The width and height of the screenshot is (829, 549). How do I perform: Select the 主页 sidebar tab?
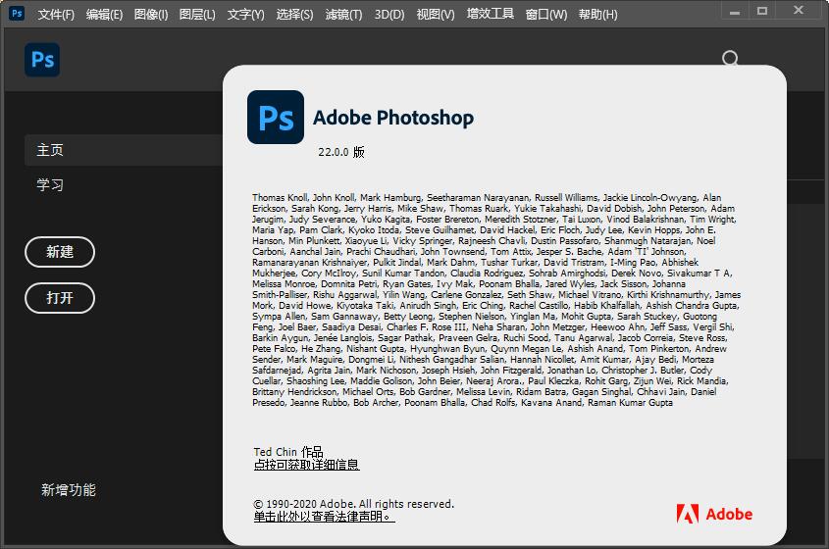tap(124, 150)
